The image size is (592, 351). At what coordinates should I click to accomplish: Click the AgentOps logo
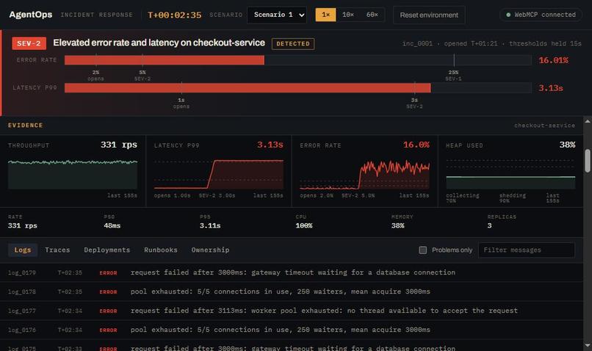pos(31,15)
